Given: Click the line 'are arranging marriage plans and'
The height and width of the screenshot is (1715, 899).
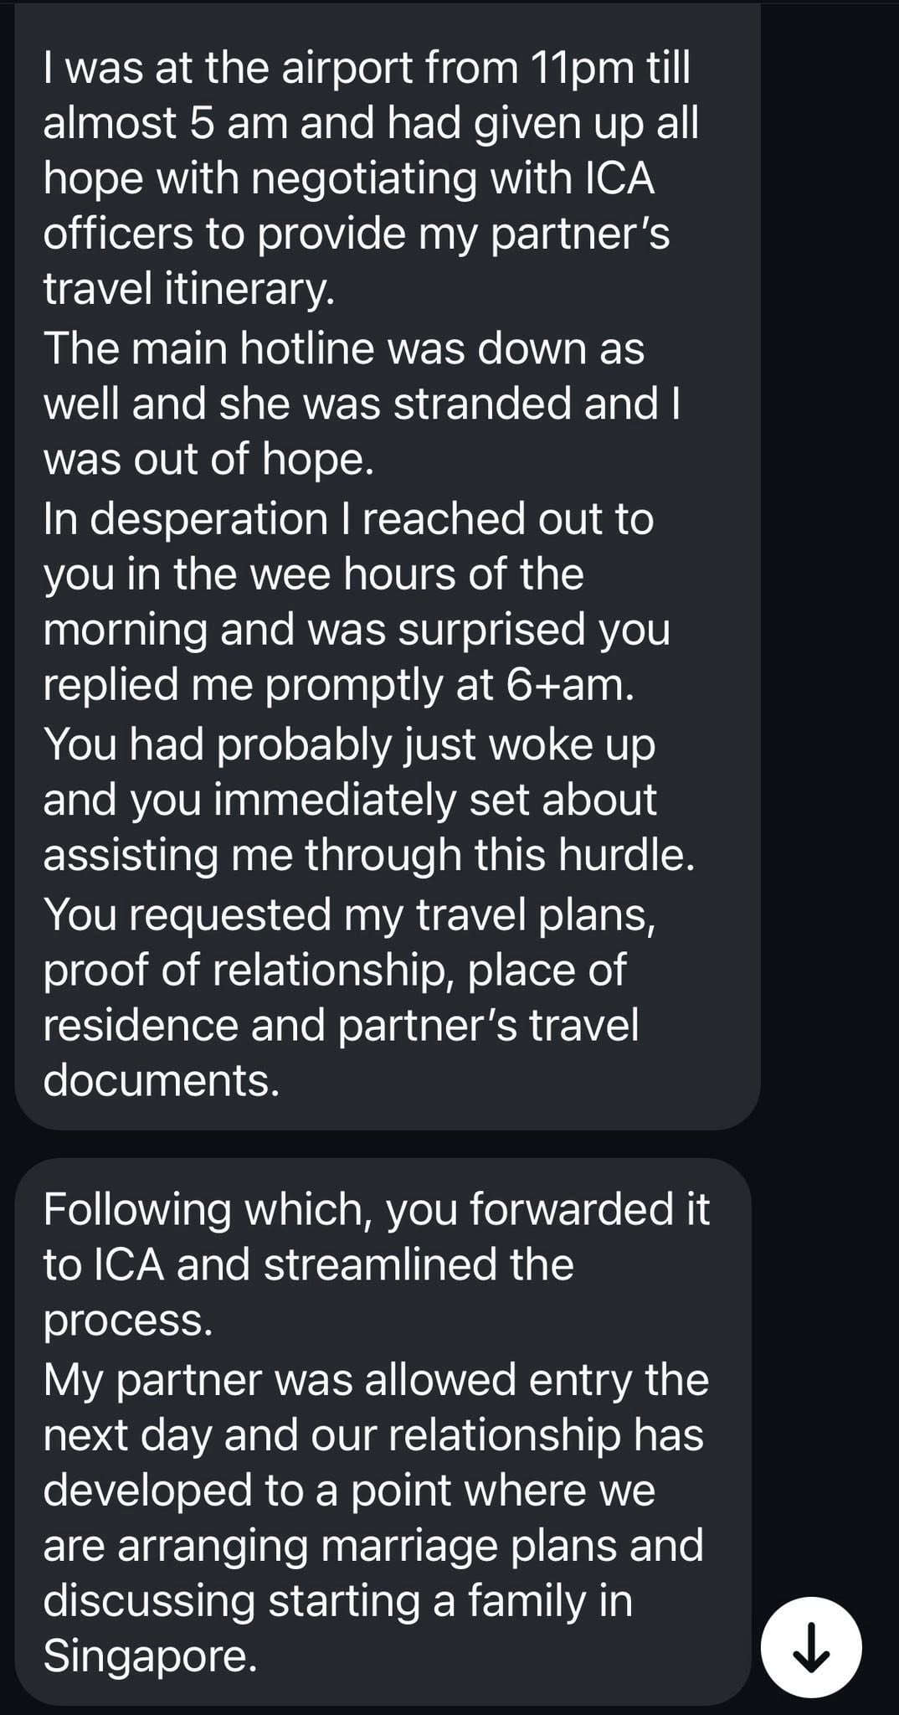Looking at the screenshot, I should tap(373, 1544).
